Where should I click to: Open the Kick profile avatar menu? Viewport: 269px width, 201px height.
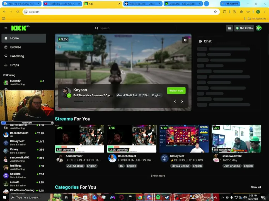pos(258,28)
